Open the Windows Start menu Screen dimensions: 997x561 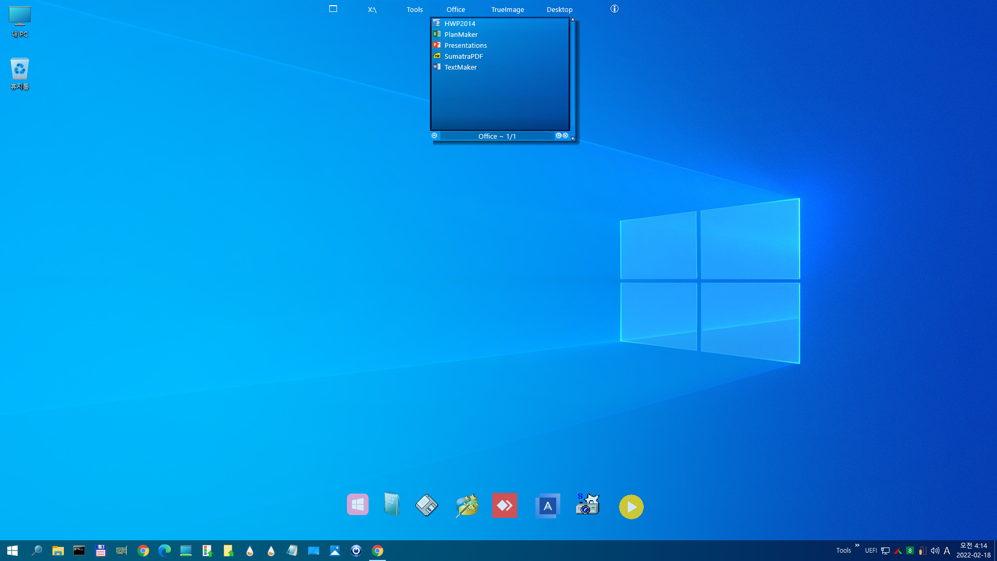(12, 551)
